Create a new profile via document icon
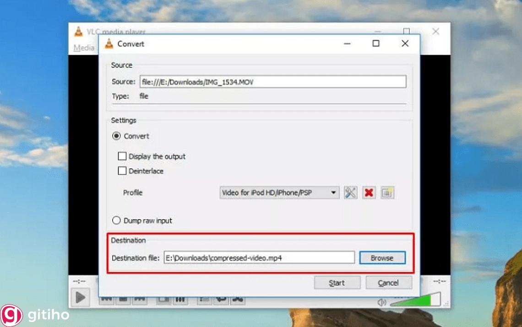 point(387,193)
